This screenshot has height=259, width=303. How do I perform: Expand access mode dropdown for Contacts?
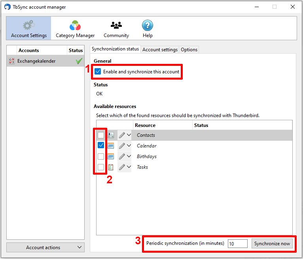[129, 135]
